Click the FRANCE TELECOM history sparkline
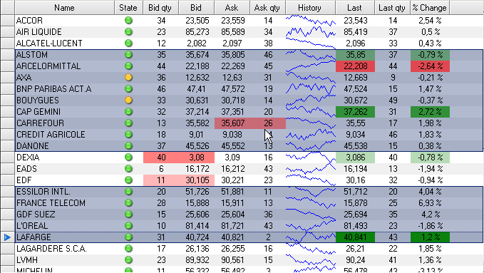Image resolution: width=484 pixels, height=273 pixels. pos(311,203)
